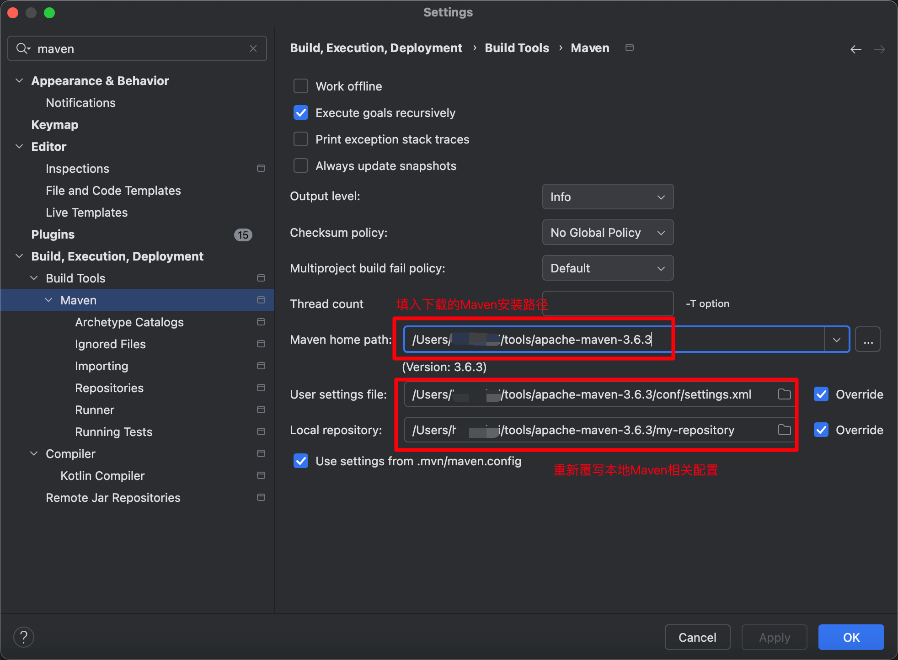The image size is (898, 660).
Task: Open the browse (...) button for Maven home path
Action: (x=868, y=339)
